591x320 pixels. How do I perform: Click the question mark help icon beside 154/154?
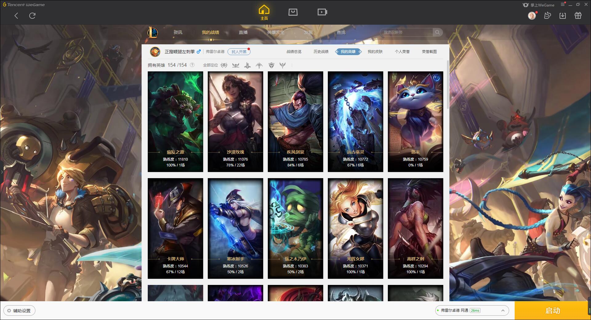pyautogui.click(x=192, y=65)
